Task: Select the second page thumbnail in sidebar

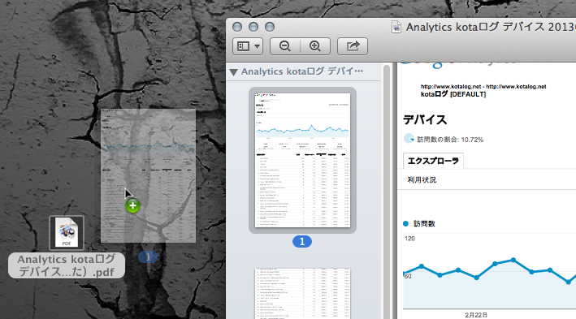Action: click(x=302, y=293)
